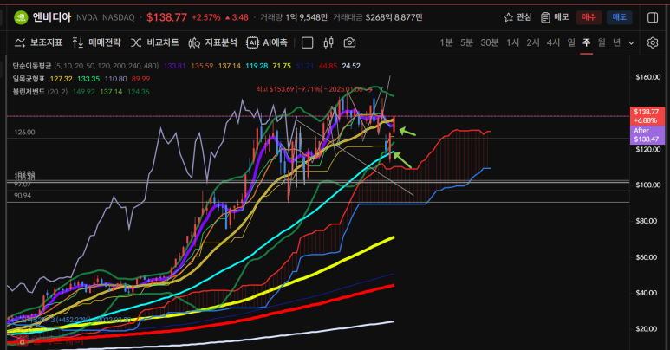The image size is (670, 350).
Task: Add stock to watchlist with 관심 star
Action: (517, 17)
